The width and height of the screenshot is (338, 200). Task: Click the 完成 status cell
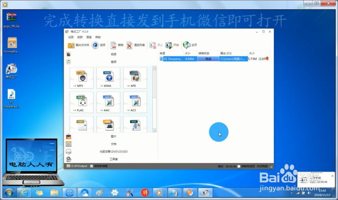208,59
